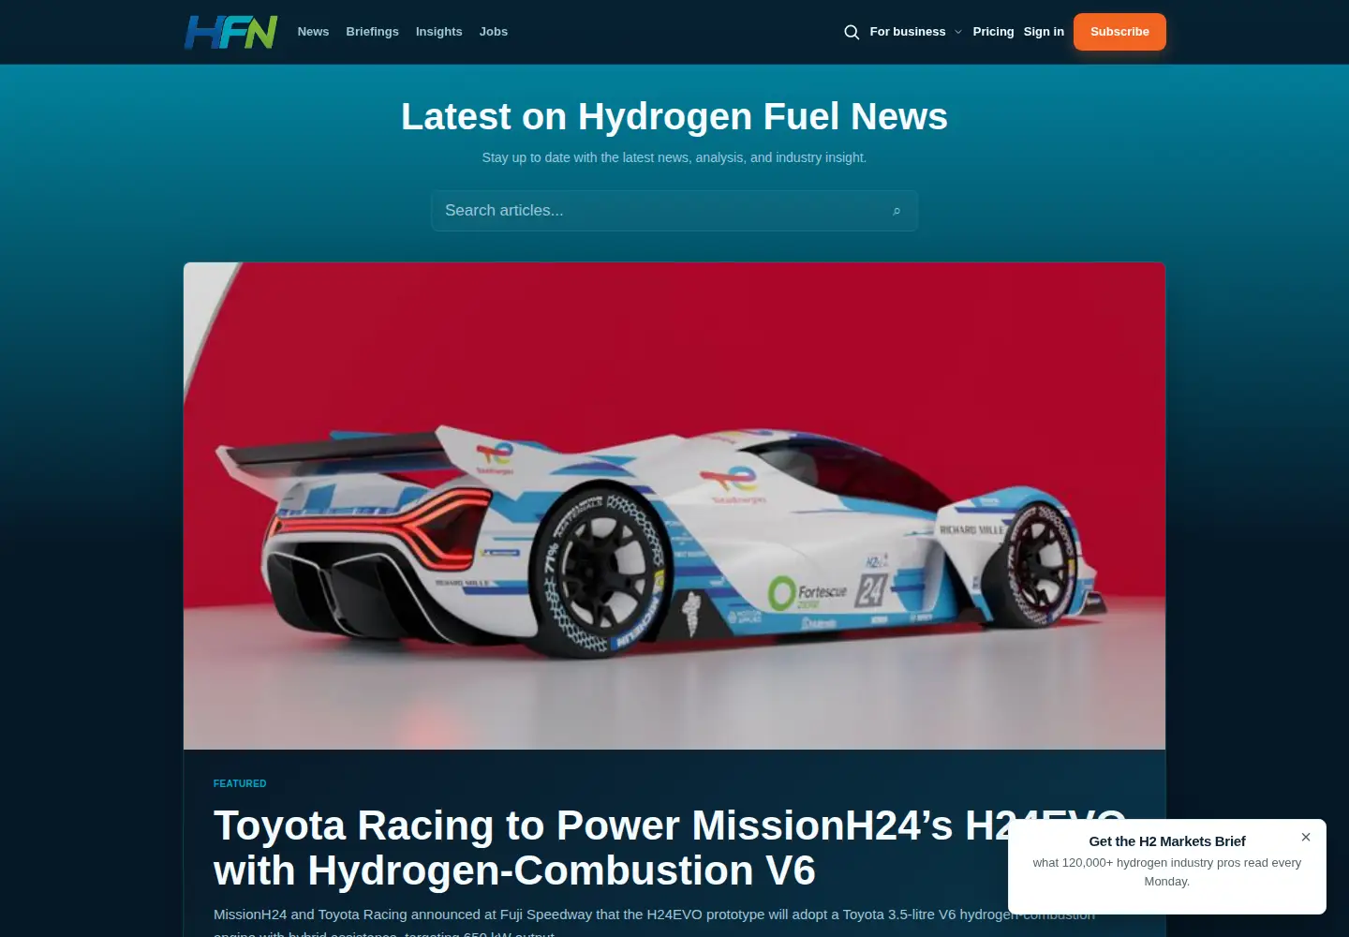Open the For business menu

[908, 32]
